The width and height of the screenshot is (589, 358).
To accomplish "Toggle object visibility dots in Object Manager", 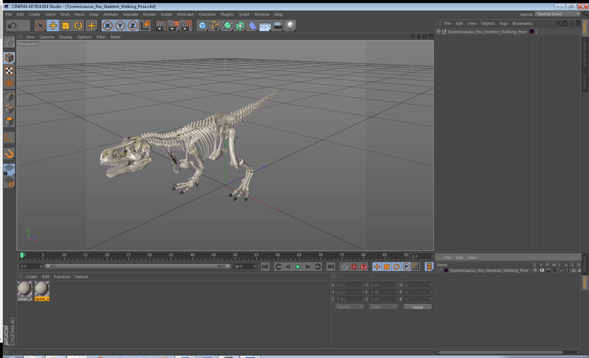I will (x=537, y=31).
